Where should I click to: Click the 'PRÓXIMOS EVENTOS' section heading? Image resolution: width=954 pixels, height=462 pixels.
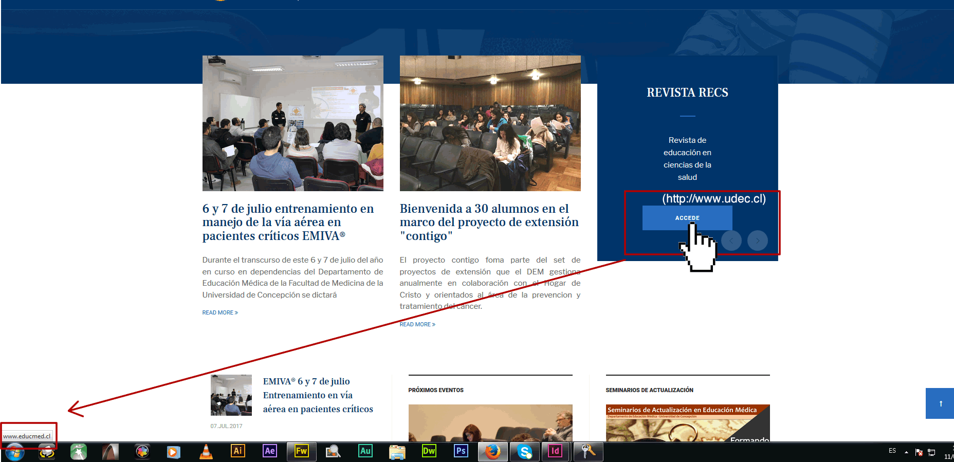point(436,390)
